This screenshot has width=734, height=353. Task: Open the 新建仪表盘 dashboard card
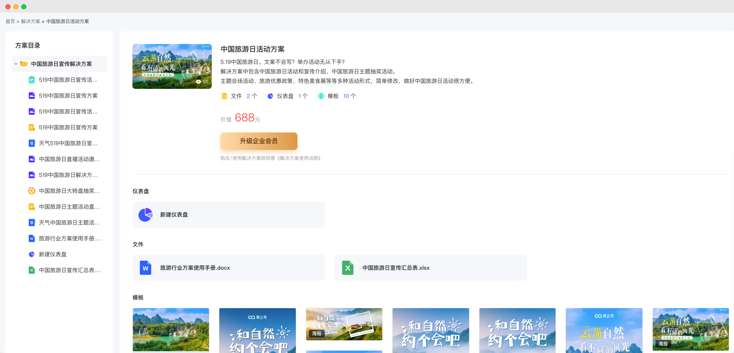point(229,215)
